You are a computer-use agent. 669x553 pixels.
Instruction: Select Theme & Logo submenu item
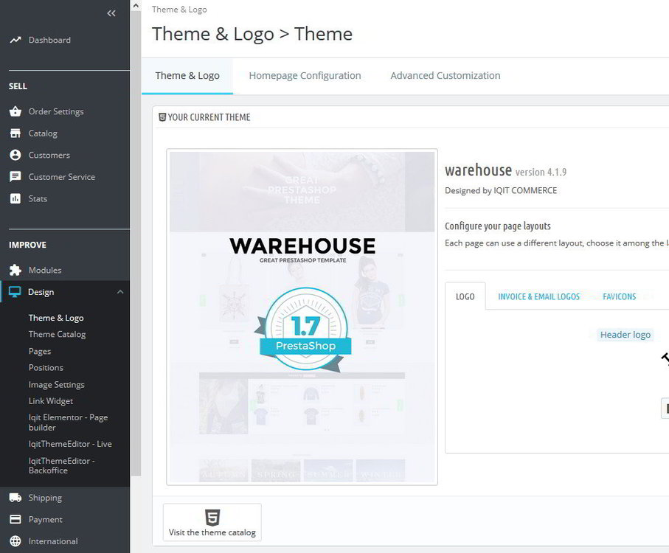(56, 318)
